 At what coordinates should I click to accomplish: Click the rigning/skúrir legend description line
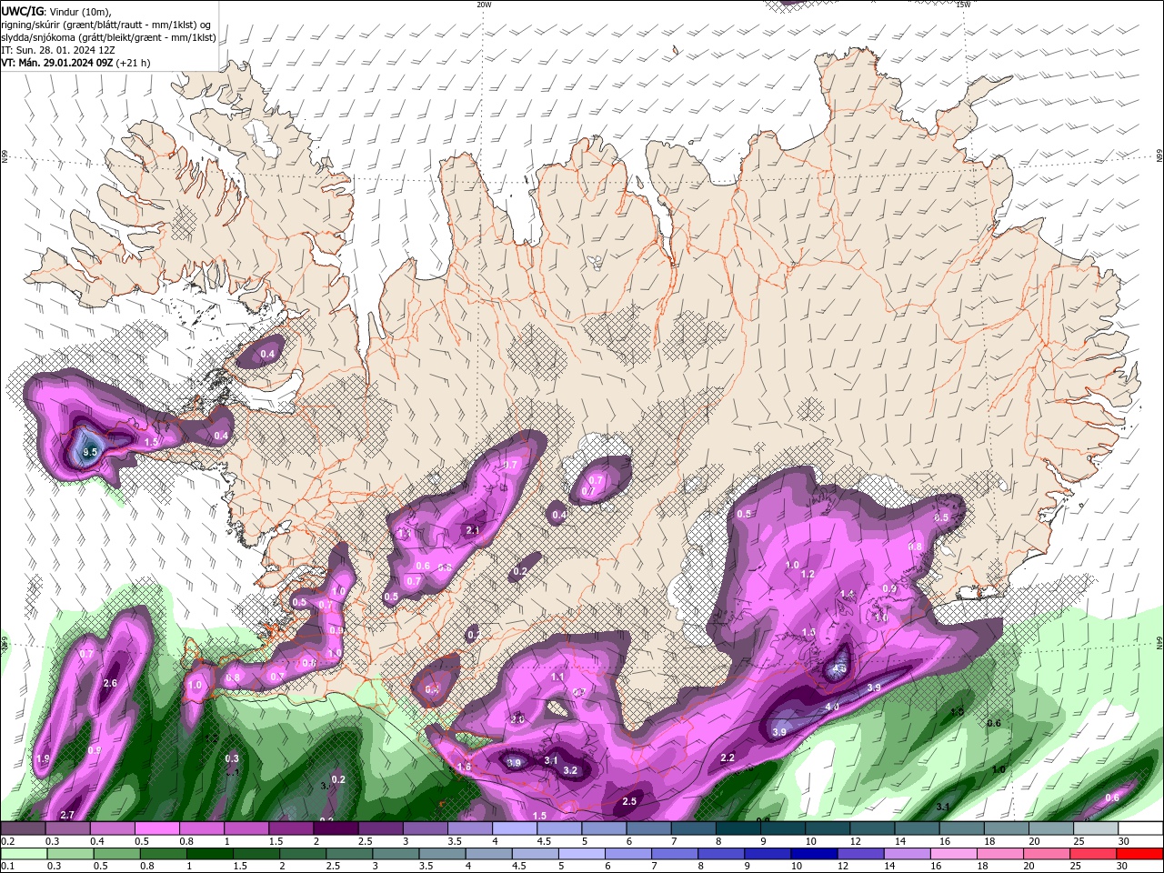[106, 24]
